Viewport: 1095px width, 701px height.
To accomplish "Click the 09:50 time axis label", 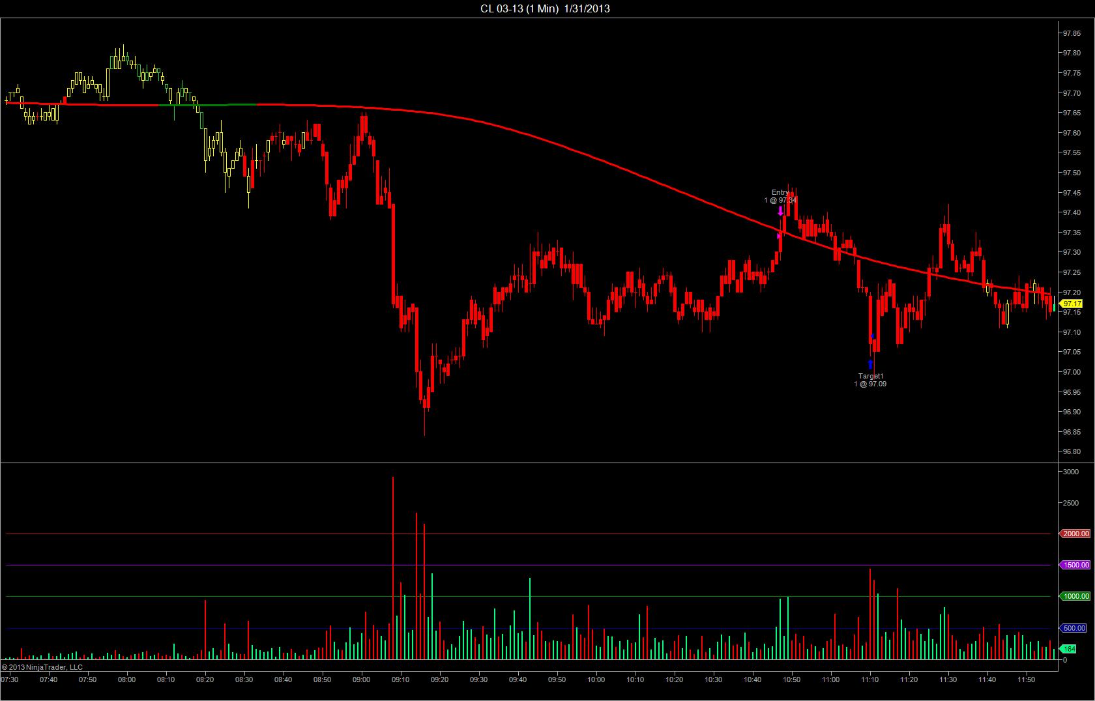I will (557, 680).
